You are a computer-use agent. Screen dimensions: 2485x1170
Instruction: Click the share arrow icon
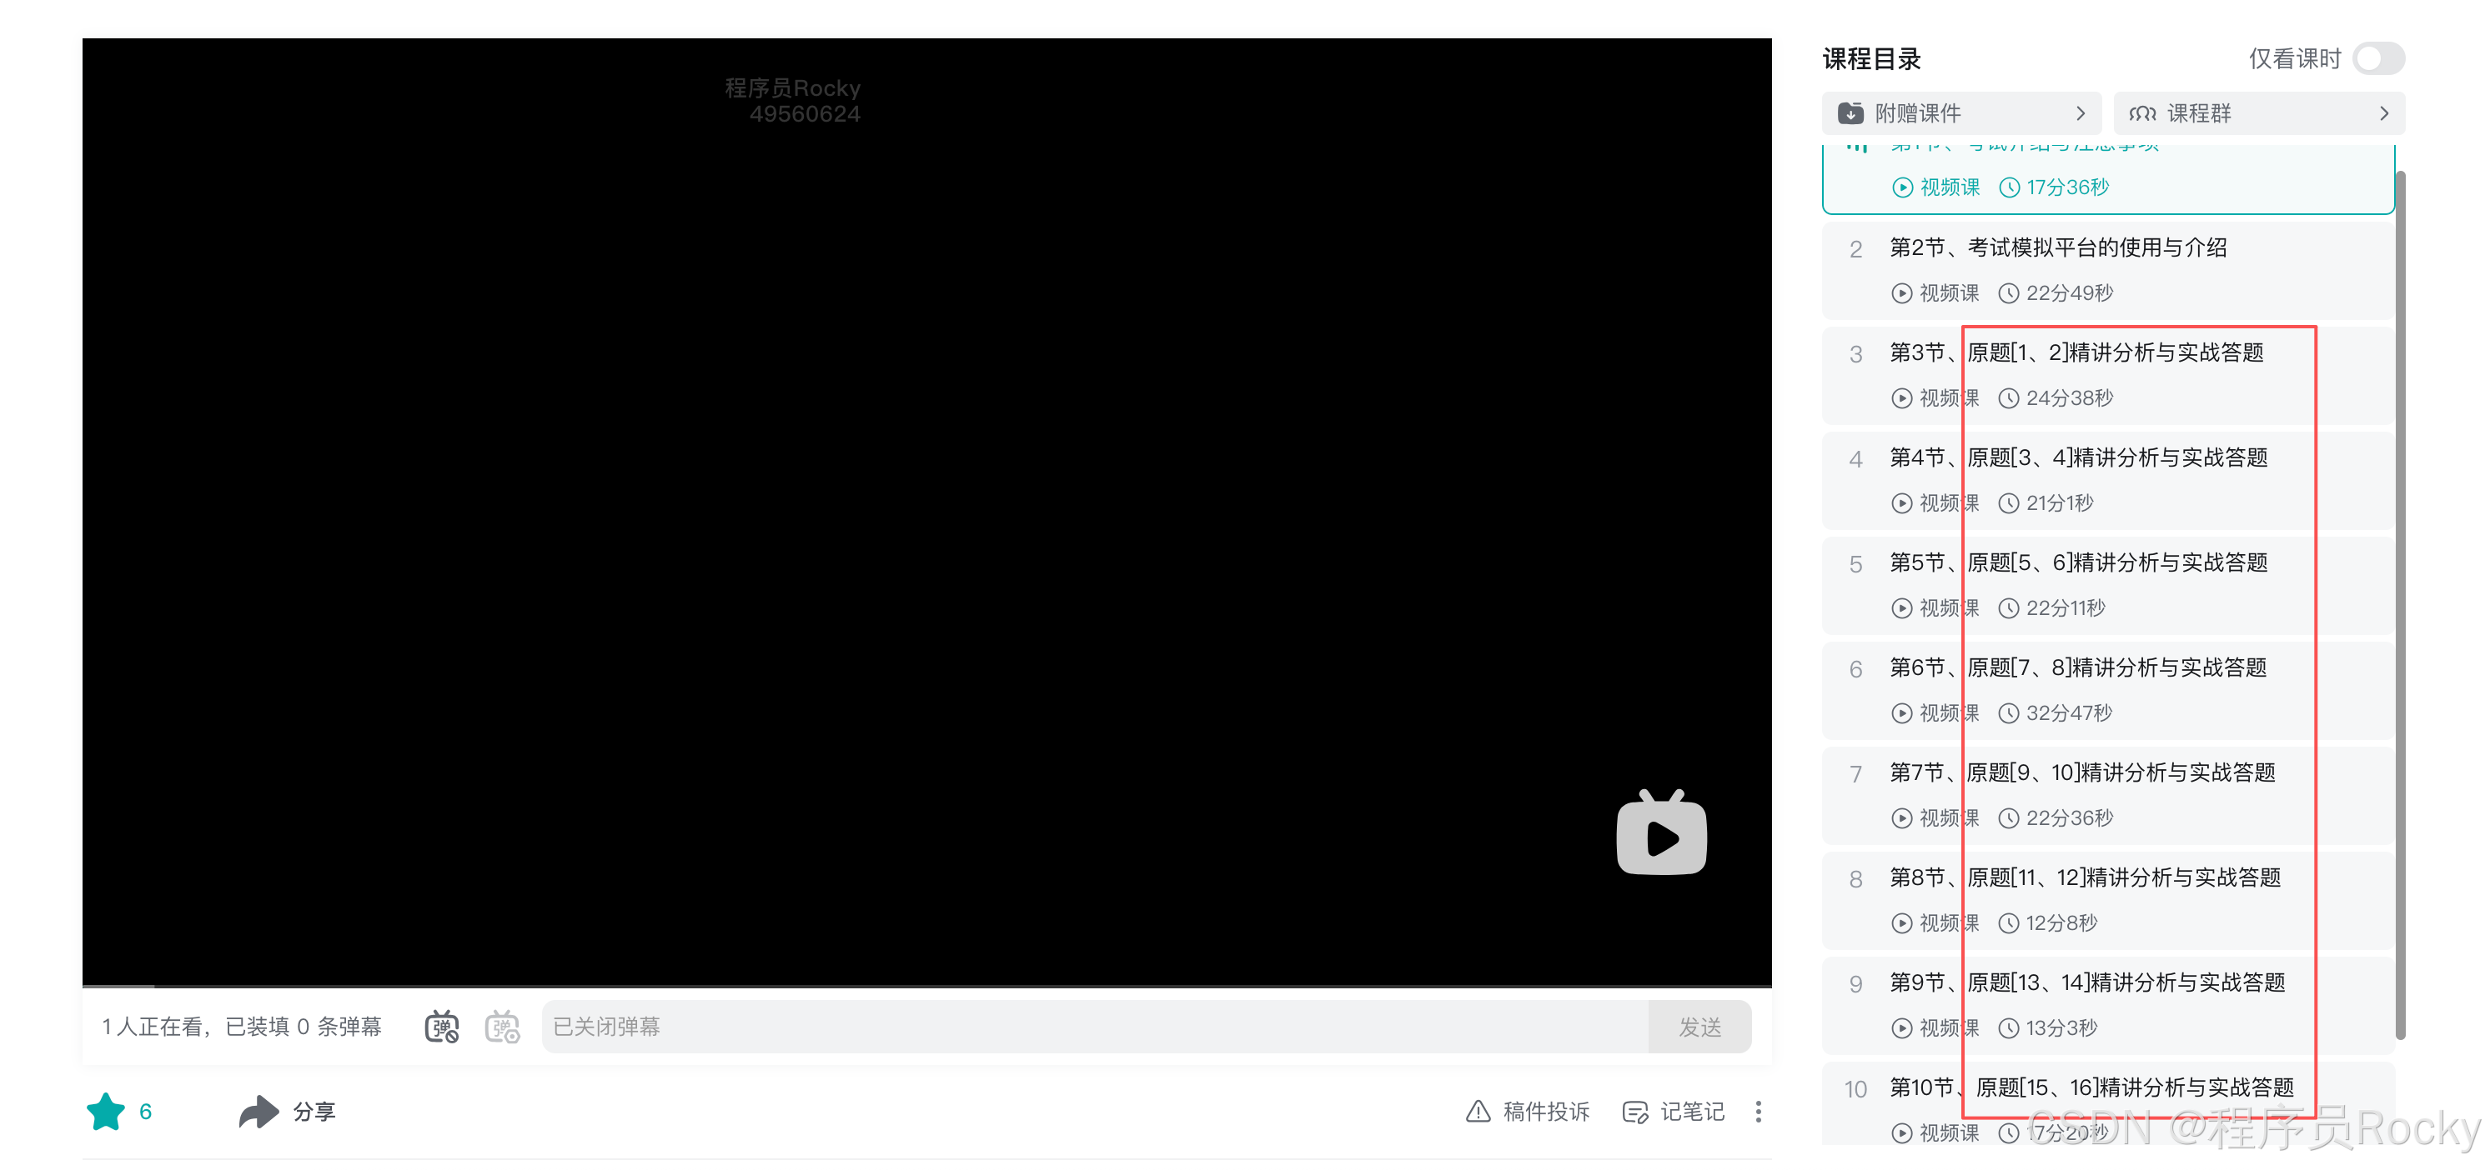259,1111
